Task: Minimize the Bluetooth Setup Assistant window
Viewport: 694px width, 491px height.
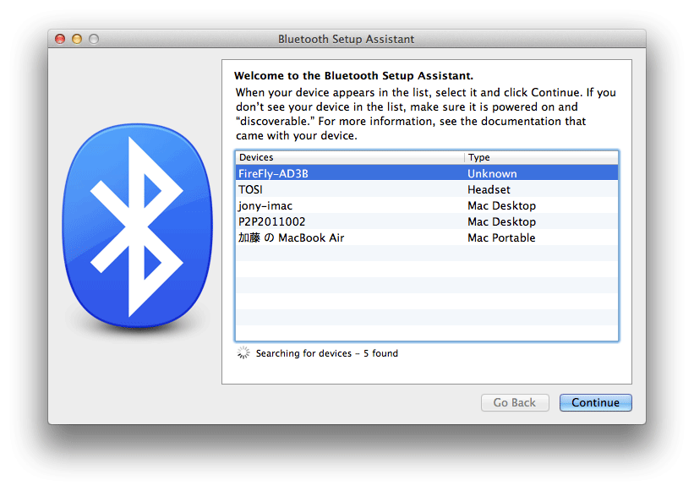Action: 77,39
